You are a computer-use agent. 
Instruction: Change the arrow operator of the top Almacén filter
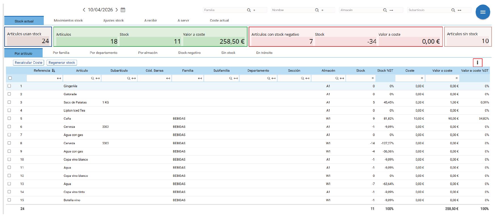coord(391,10)
